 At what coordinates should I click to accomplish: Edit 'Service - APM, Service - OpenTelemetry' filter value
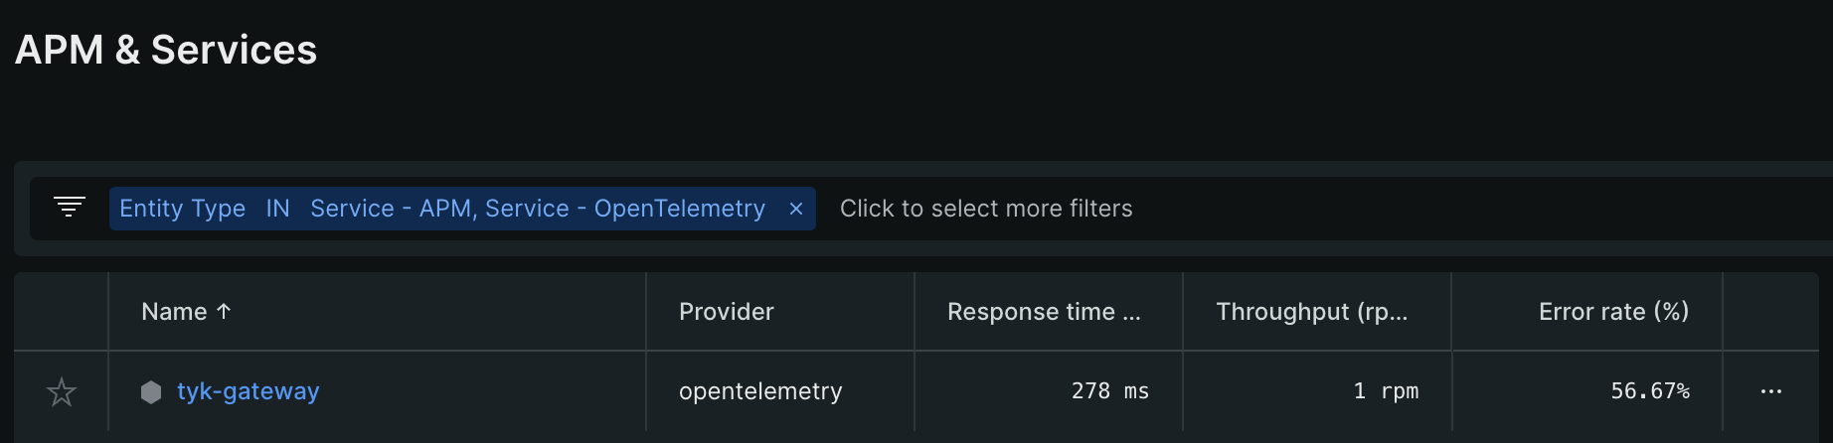point(537,209)
